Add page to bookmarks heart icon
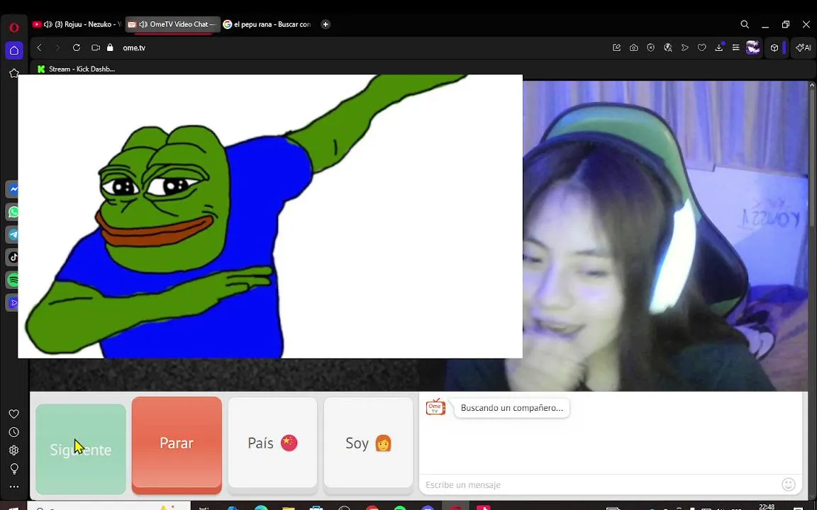The width and height of the screenshot is (817, 510). tap(702, 47)
